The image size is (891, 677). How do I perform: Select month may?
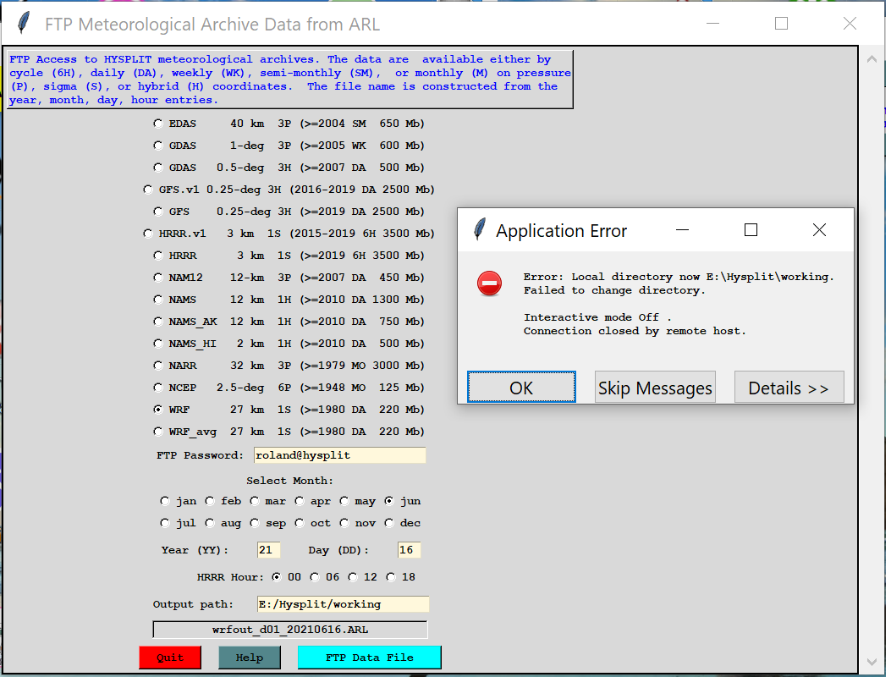tap(344, 501)
